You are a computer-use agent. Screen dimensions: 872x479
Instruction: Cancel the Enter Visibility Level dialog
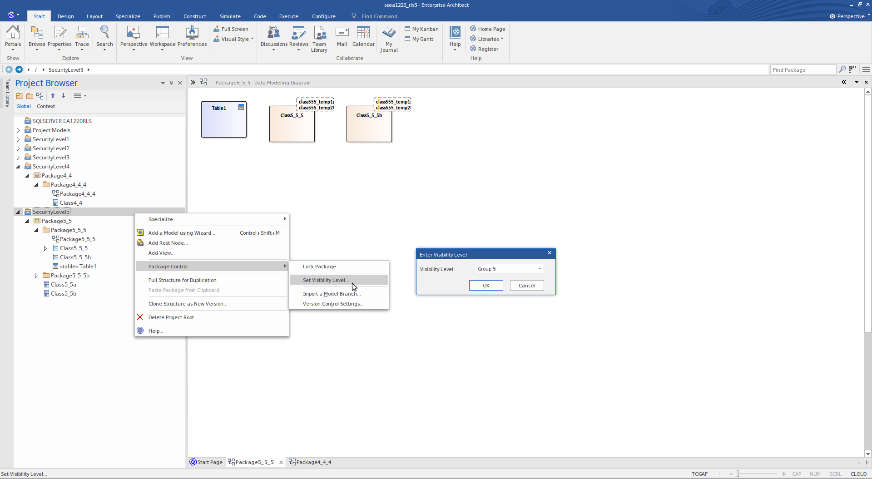click(x=527, y=286)
